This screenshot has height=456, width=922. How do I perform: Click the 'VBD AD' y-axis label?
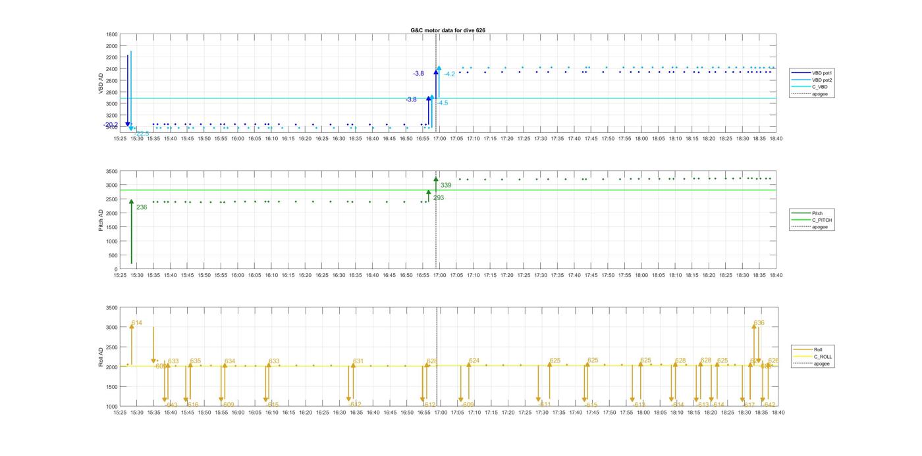point(101,83)
